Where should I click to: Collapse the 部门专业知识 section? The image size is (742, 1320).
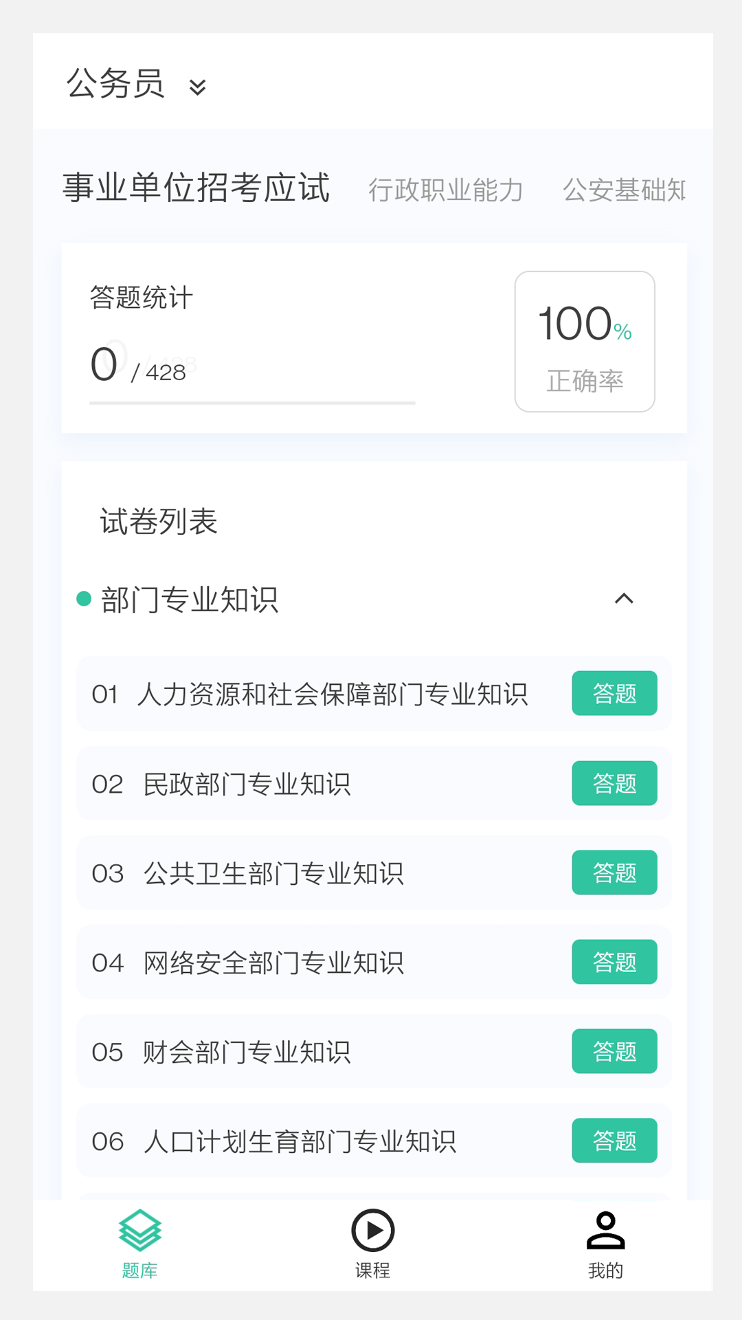pos(623,599)
